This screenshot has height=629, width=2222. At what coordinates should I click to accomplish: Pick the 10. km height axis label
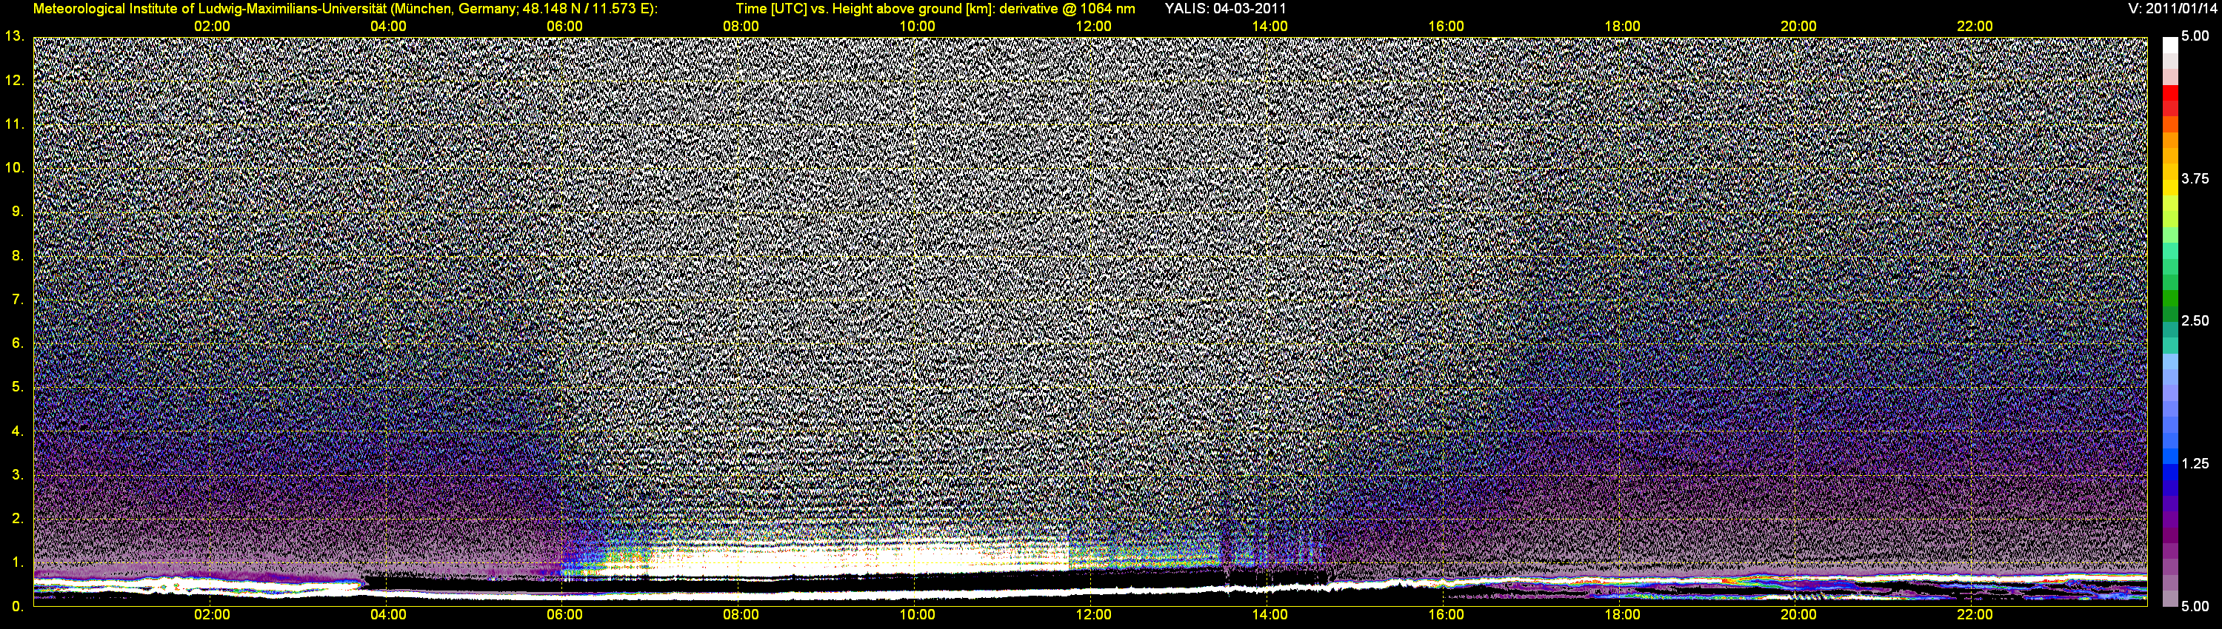[x=15, y=167]
